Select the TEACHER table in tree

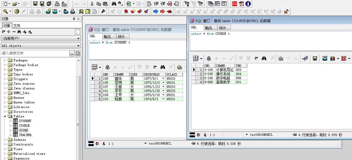coord(25,135)
